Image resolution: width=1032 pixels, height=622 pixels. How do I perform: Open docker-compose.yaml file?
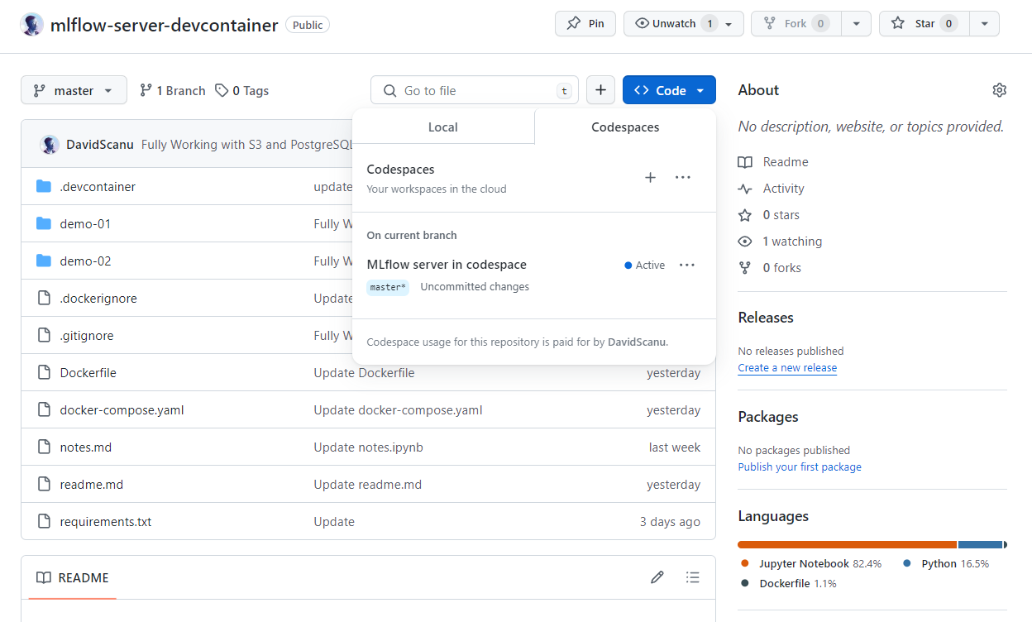tap(122, 409)
